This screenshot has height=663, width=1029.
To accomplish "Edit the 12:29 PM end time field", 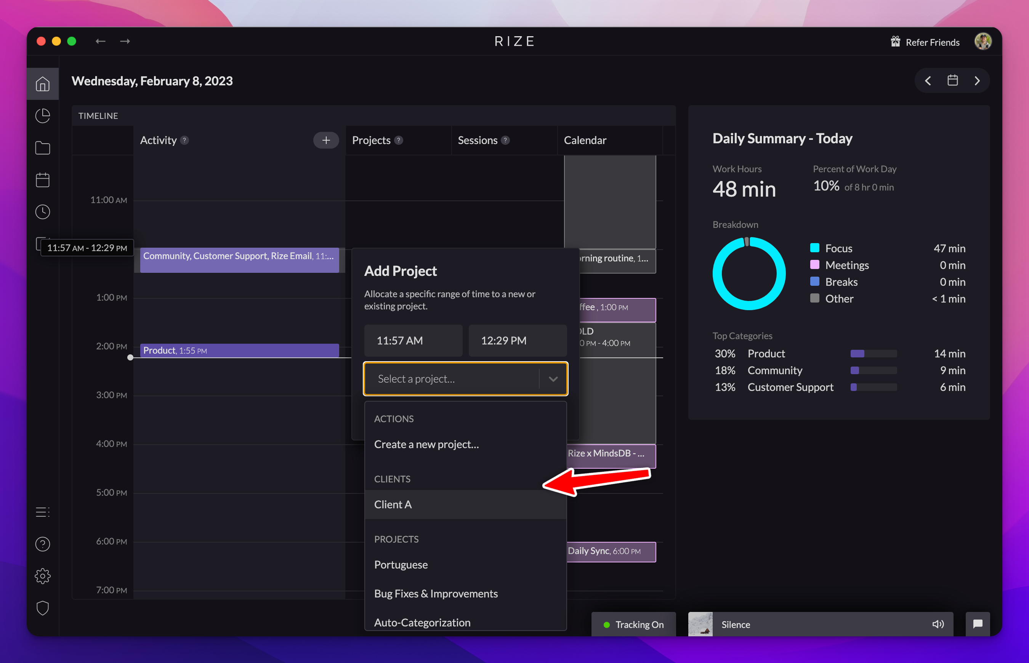I will (x=518, y=341).
